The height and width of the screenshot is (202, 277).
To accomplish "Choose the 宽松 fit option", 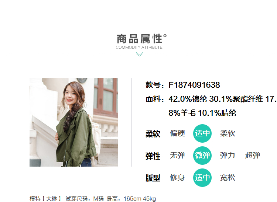I will 228,178.
